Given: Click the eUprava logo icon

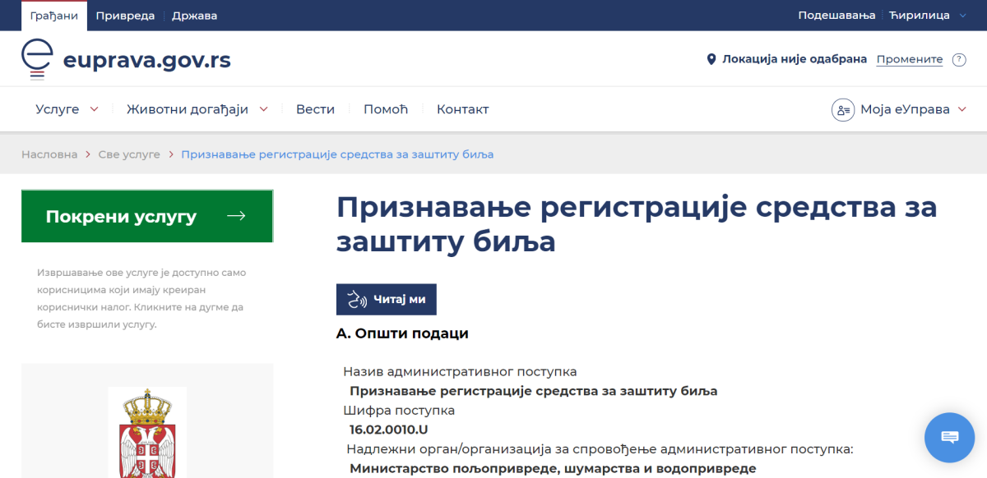Looking at the screenshot, I should pos(37,59).
